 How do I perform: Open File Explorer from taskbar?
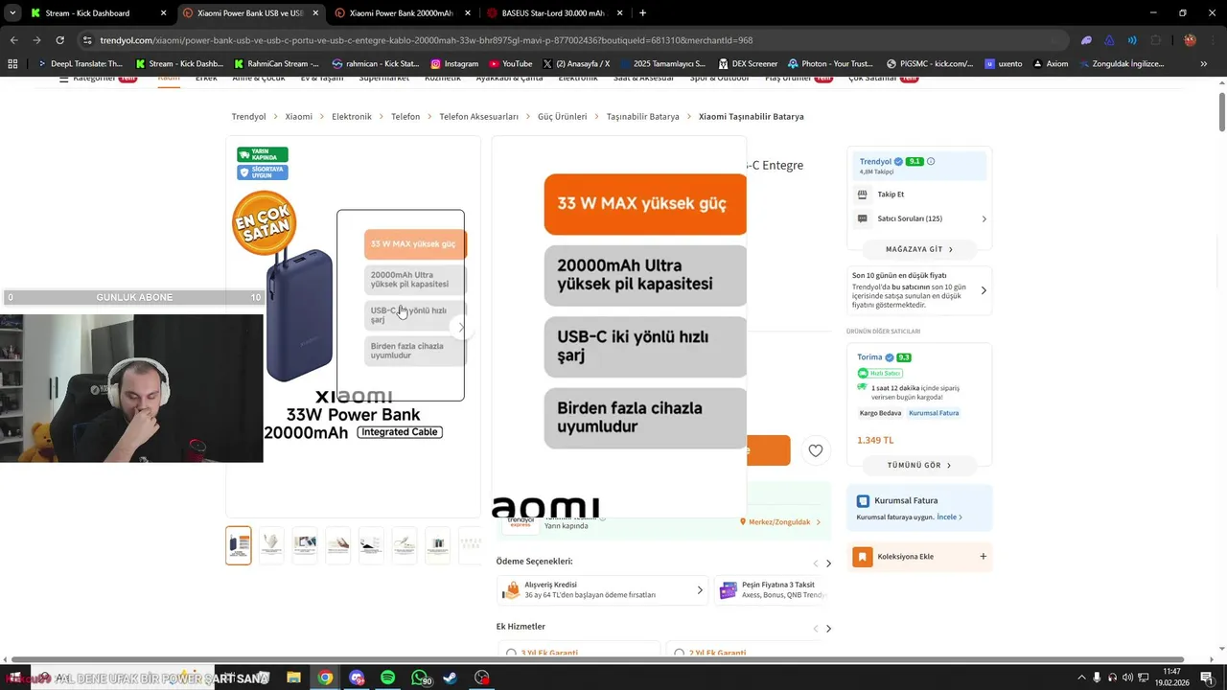(293, 678)
